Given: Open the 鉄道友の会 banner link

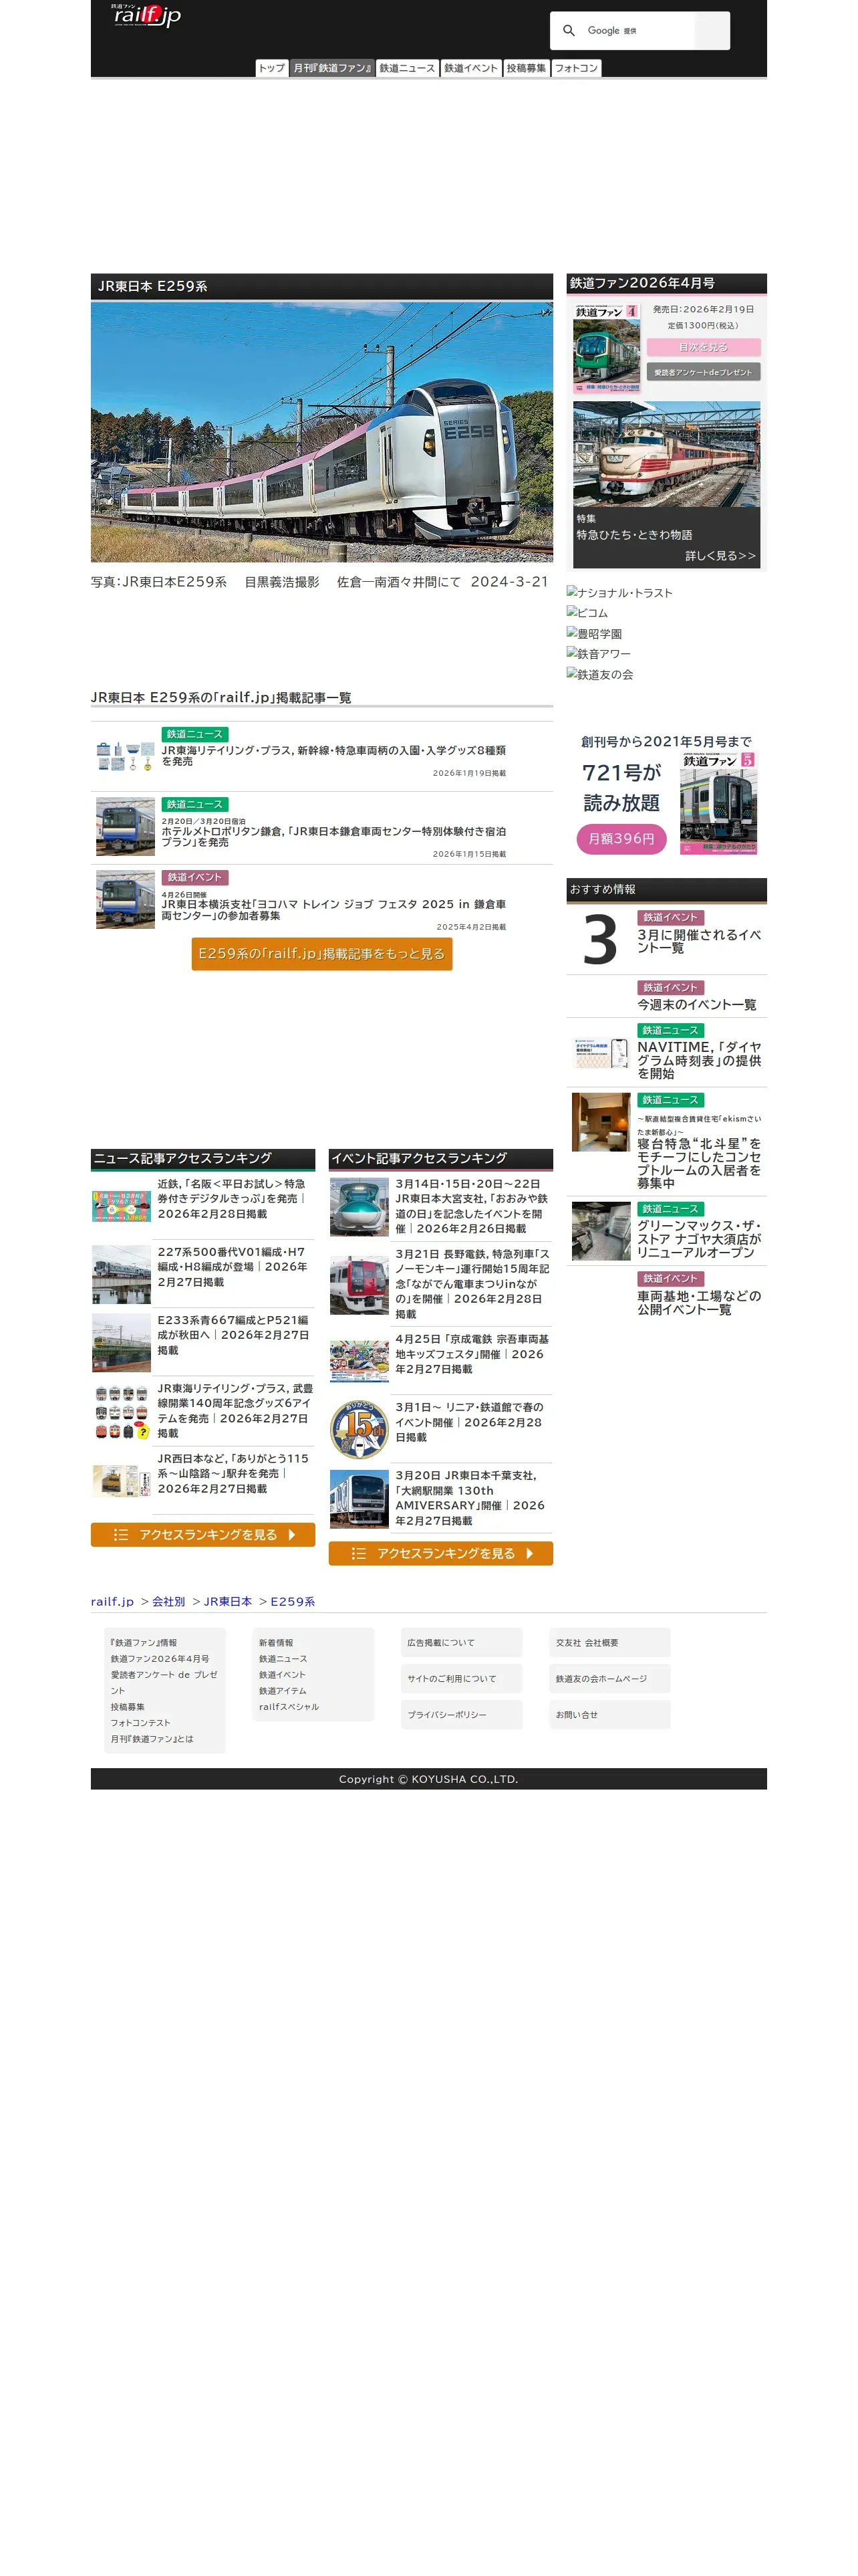Looking at the screenshot, I should (x=599, y=675).
